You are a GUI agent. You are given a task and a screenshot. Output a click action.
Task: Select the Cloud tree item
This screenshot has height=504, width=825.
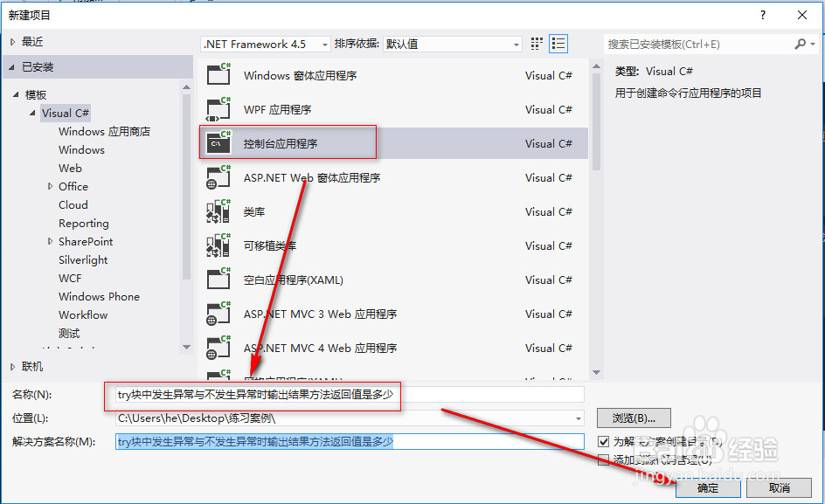tap(73, 205)
